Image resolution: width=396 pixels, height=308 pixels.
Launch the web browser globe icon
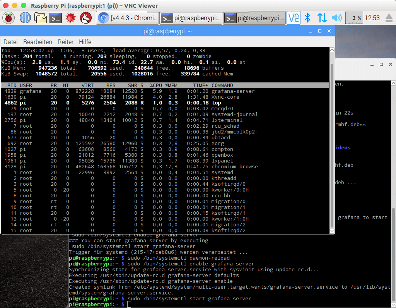25,18
